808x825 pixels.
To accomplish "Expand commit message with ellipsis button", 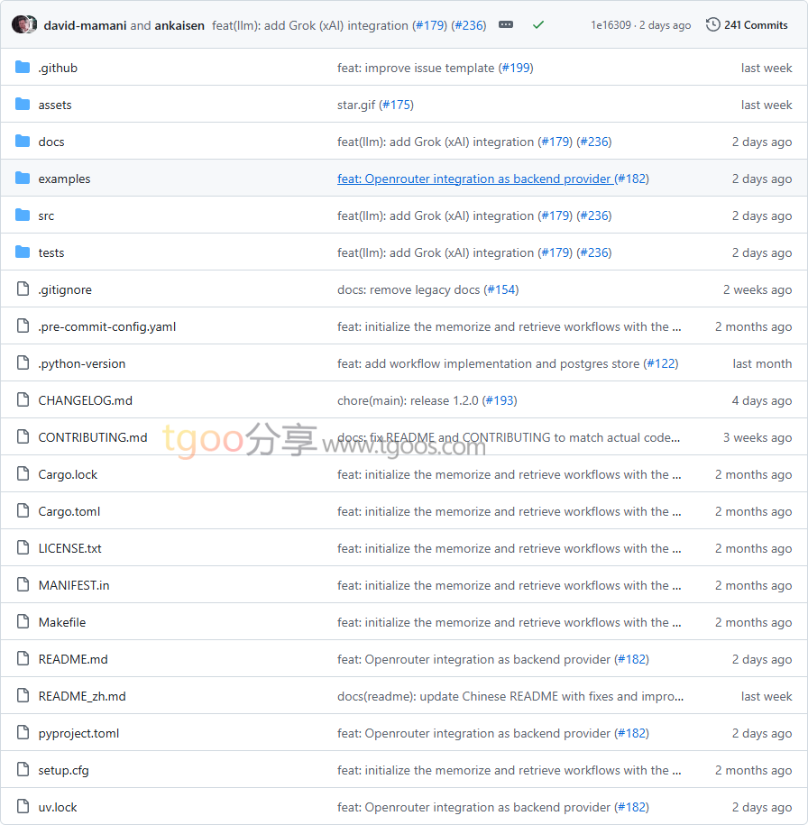I will point(506,25).
